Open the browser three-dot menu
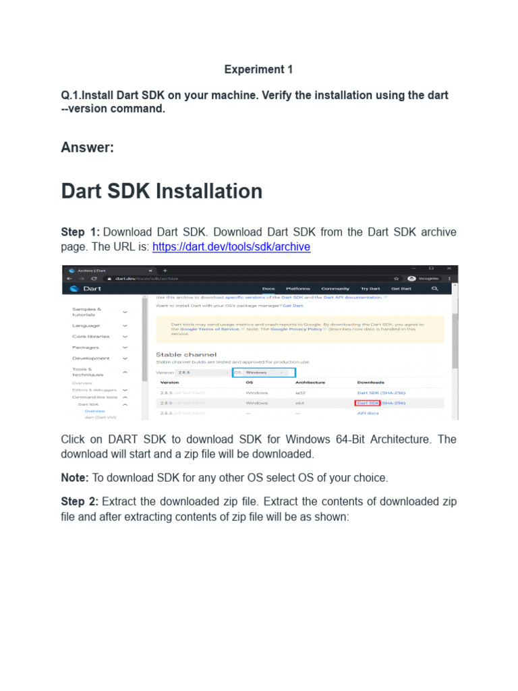The image size is (518, 691). click(x=449, y=279)
